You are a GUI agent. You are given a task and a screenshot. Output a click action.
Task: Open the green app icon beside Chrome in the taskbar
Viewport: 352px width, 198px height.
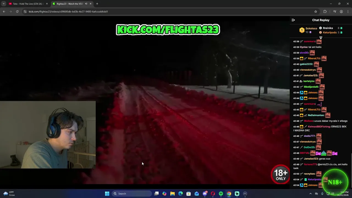pyautogui.click(x=237, y=194)
